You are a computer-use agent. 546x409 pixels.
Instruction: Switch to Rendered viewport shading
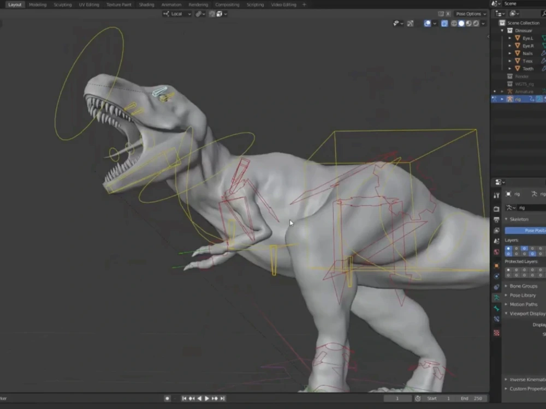point(475,23)
